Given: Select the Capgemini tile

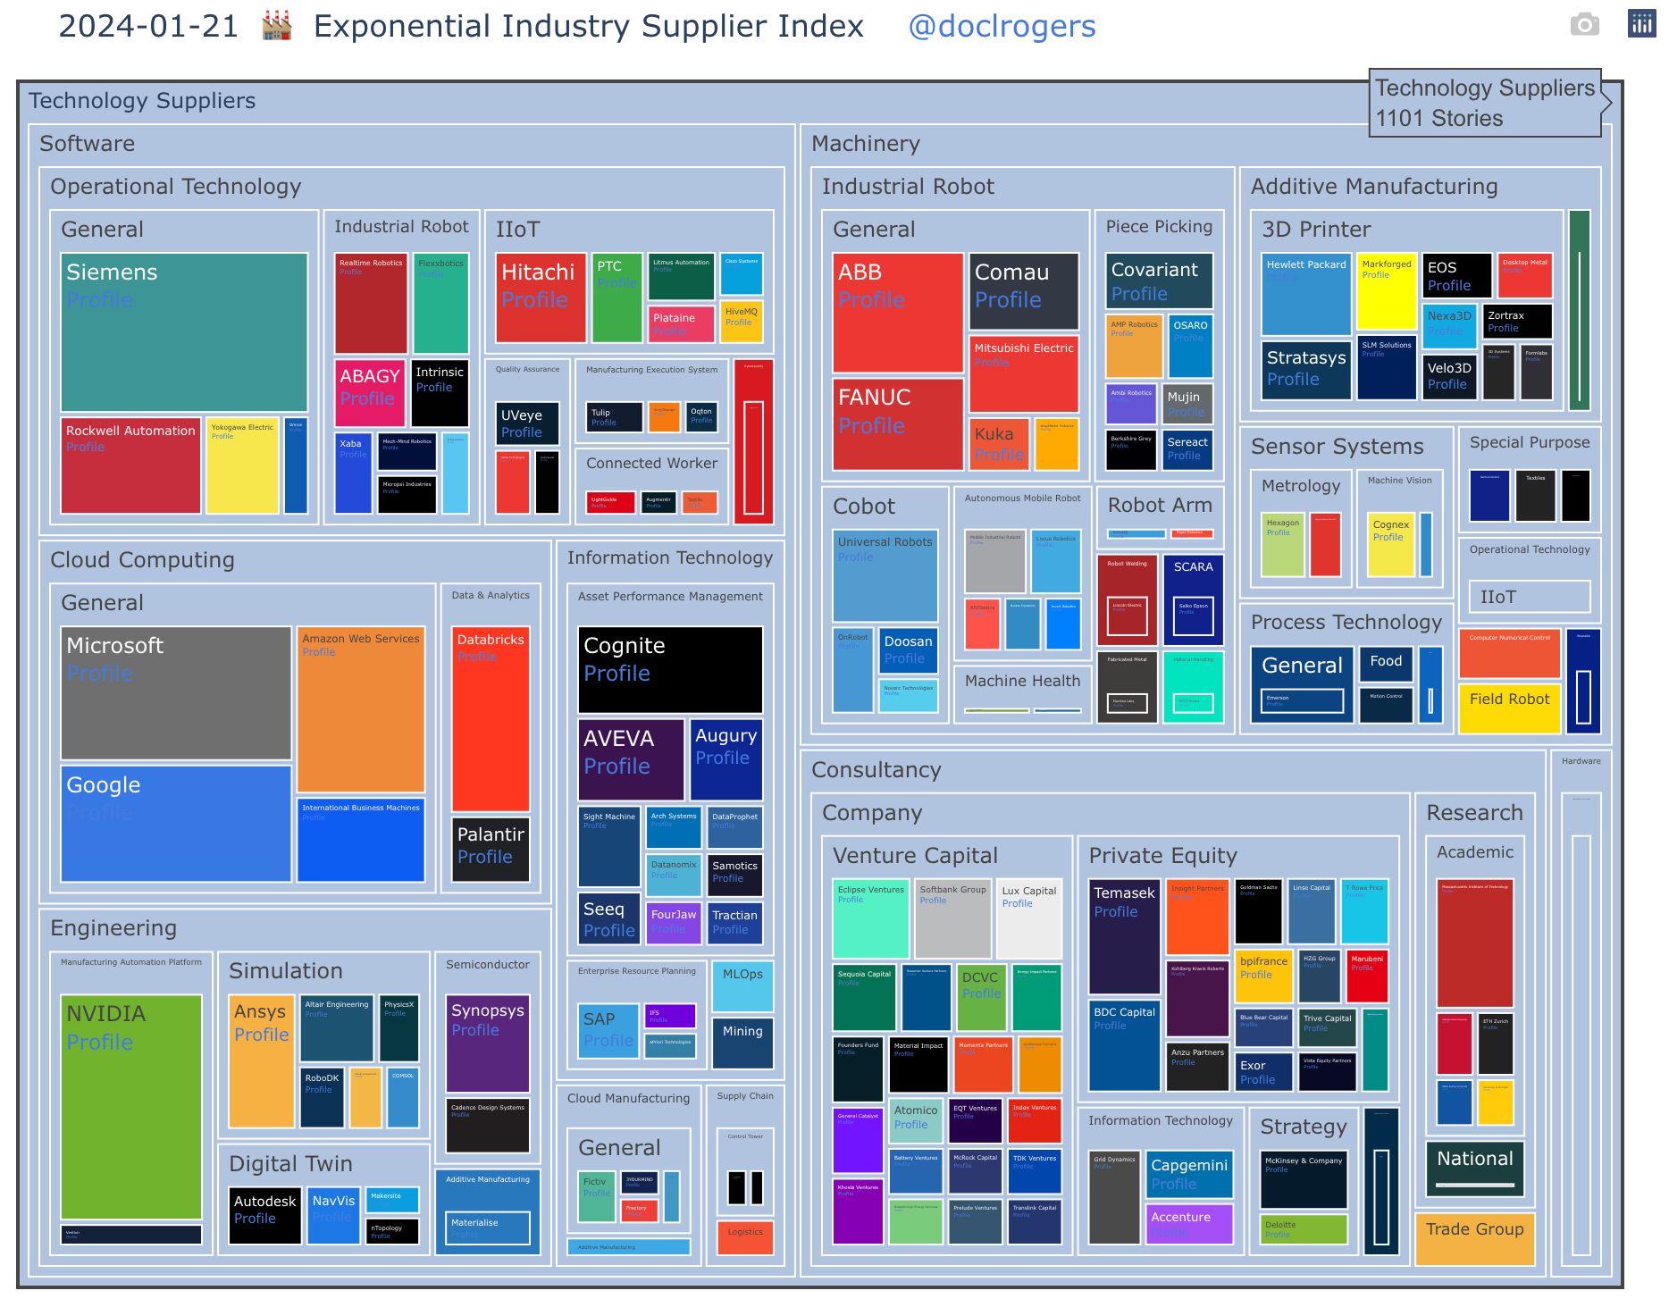Looking at the screenshot, I should (1189, 1174).
